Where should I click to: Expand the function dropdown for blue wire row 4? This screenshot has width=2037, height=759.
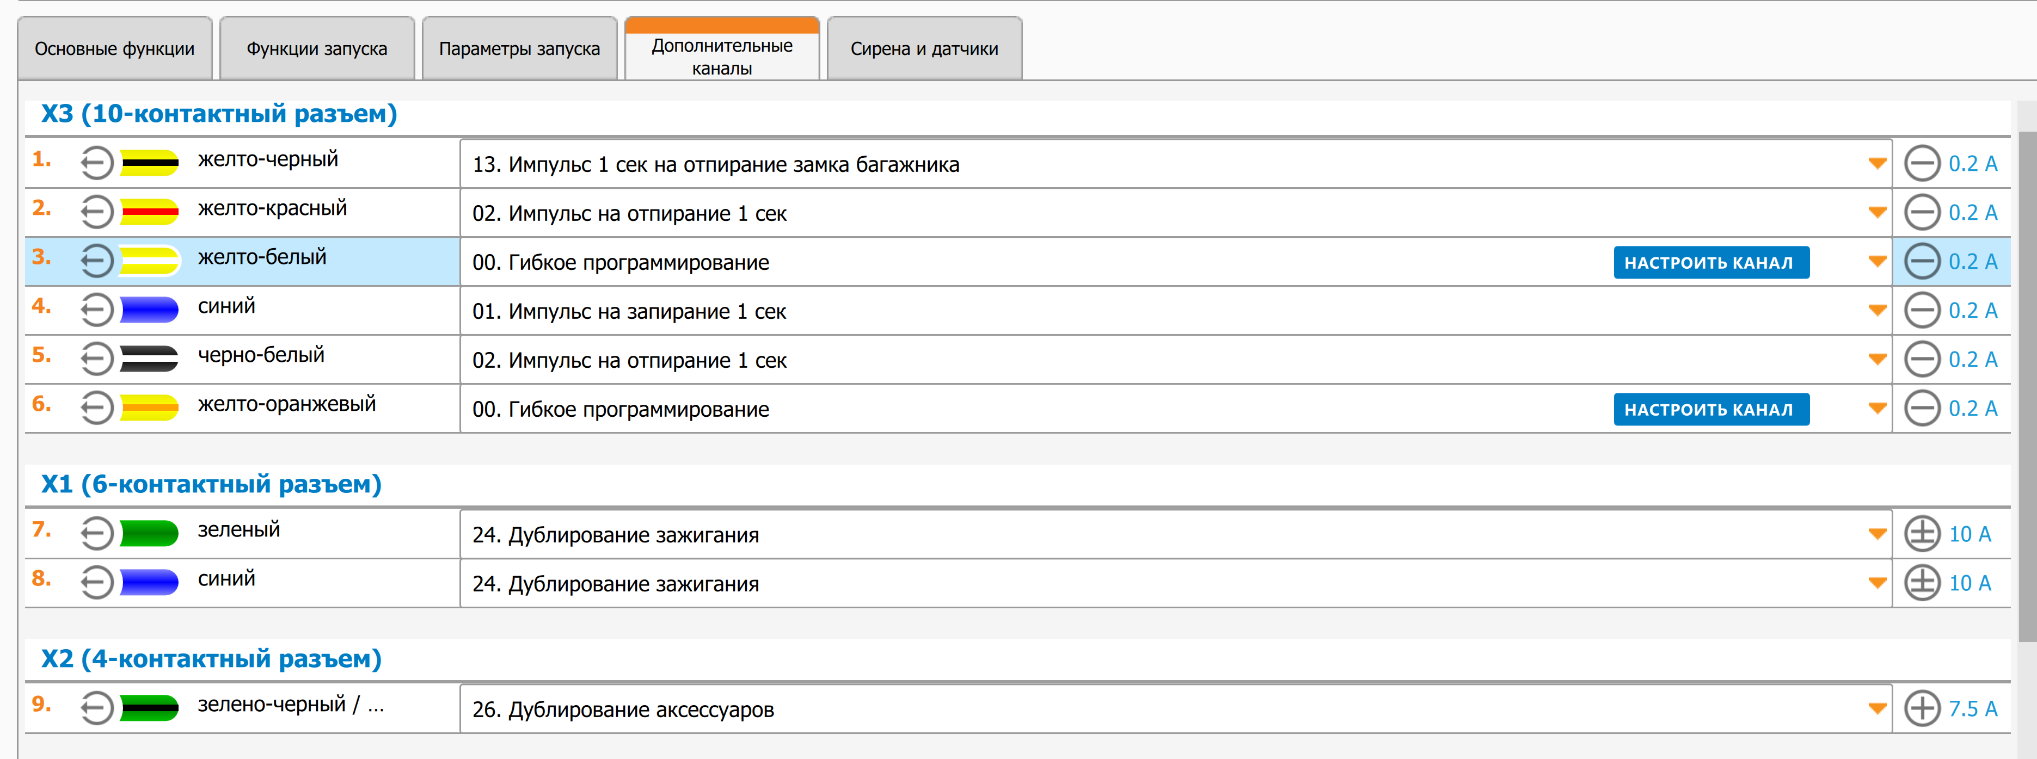coord(1876,311)
